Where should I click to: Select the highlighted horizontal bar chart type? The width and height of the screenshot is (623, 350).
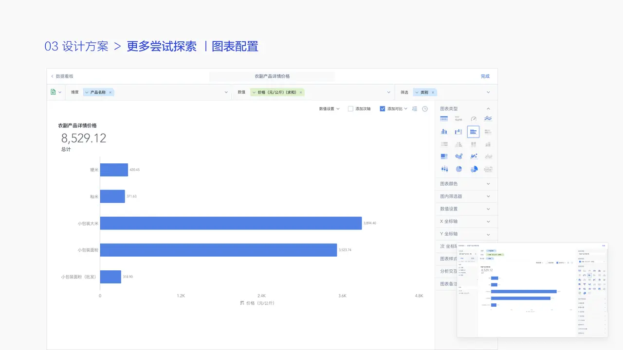(473, 132)
